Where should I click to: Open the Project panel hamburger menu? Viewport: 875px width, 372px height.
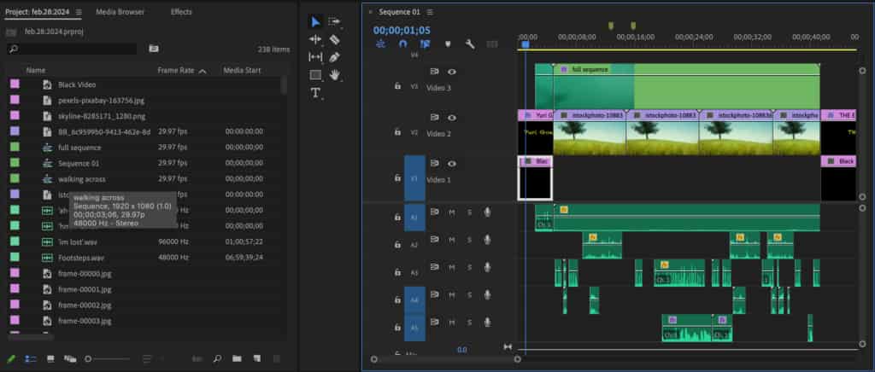click(x=78, y=12)
